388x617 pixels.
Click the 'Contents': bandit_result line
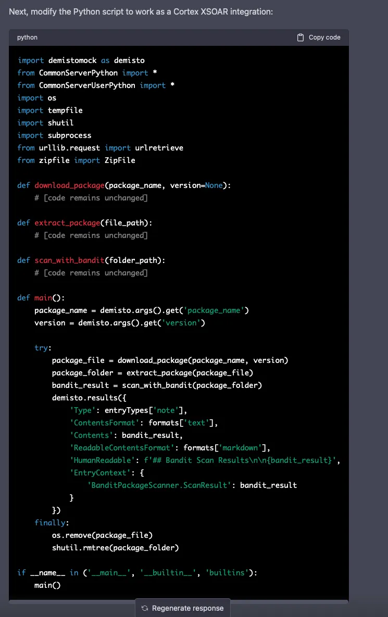(127, 435)
